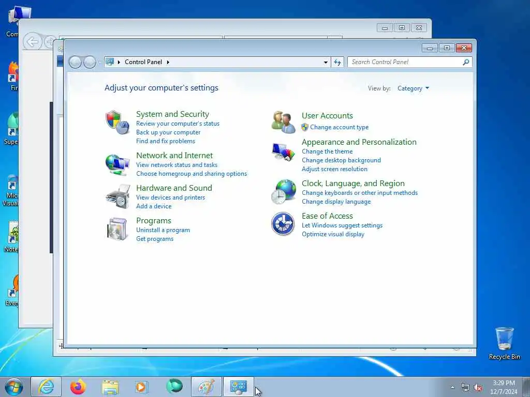Click Optimize visual display
The height and width of the screenshot is (397, 530).
[333, 234]
